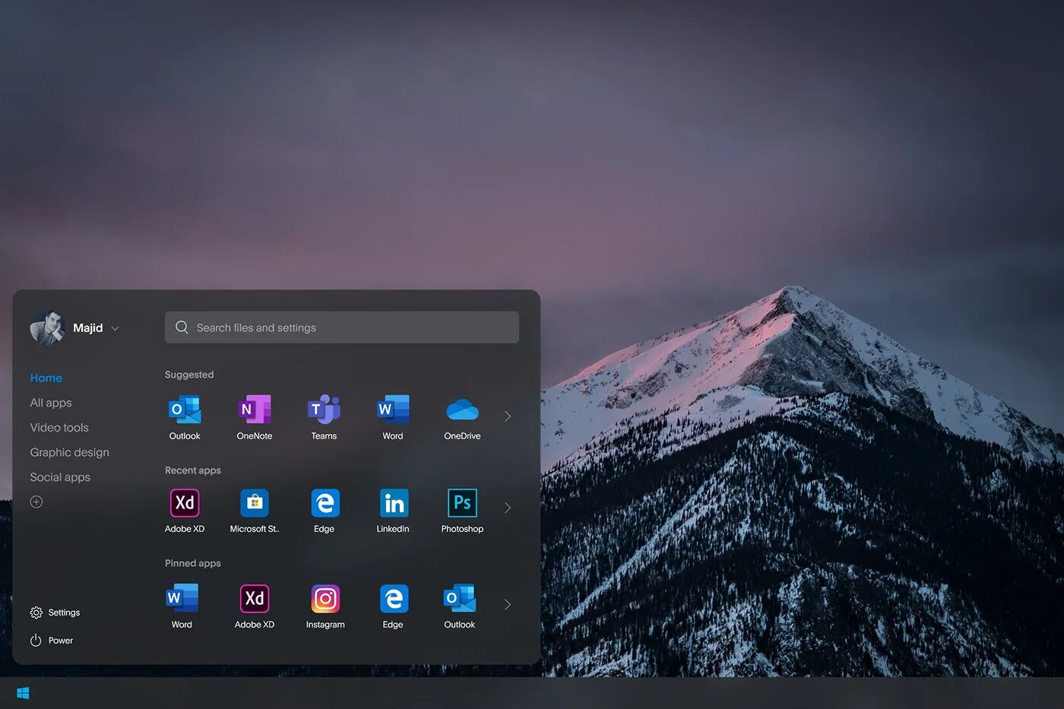This screenshot has height=709, width=1064.
Task: Expand the Majid account dropdown chevron
Action: click(116, 328)
